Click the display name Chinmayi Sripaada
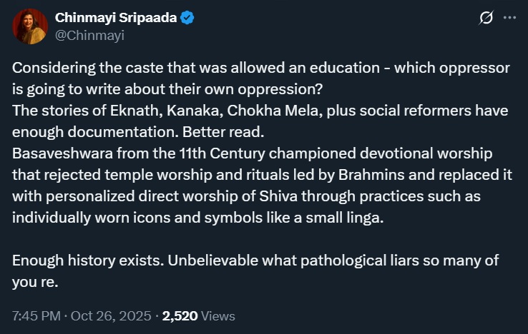Viewport: 528px width, 334px height. (116, 19)
